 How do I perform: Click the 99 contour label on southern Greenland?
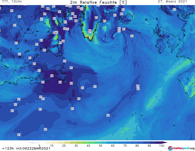(x=90, y=31)
